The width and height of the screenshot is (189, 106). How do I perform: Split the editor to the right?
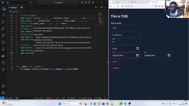pyautogui.click(x=102, y=7)
